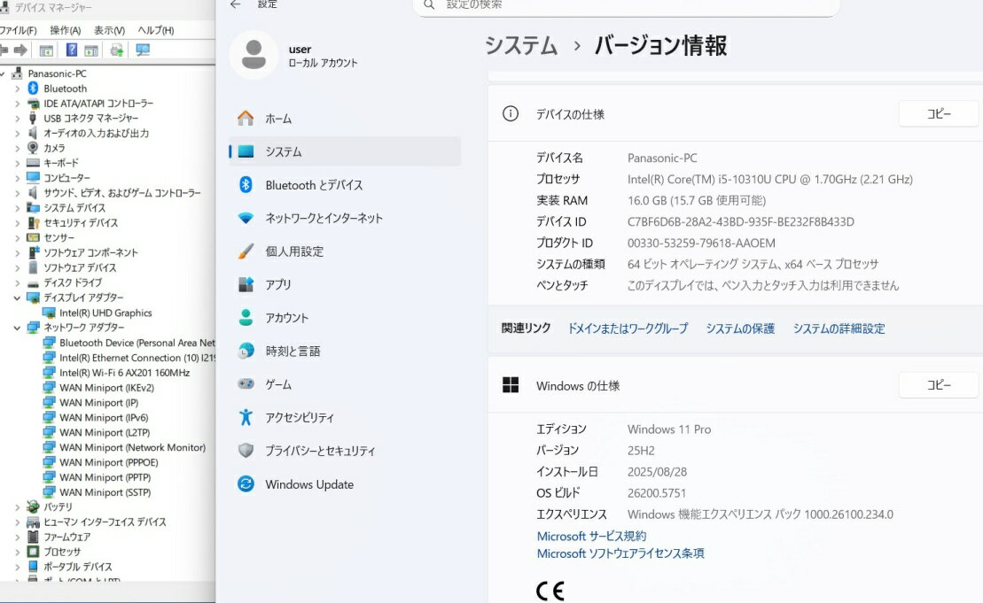Click コピー button for デバイスの仕様

pos(938,114)
